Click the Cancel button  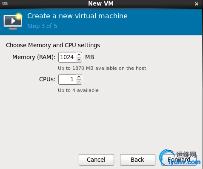(x=96, y=160)
